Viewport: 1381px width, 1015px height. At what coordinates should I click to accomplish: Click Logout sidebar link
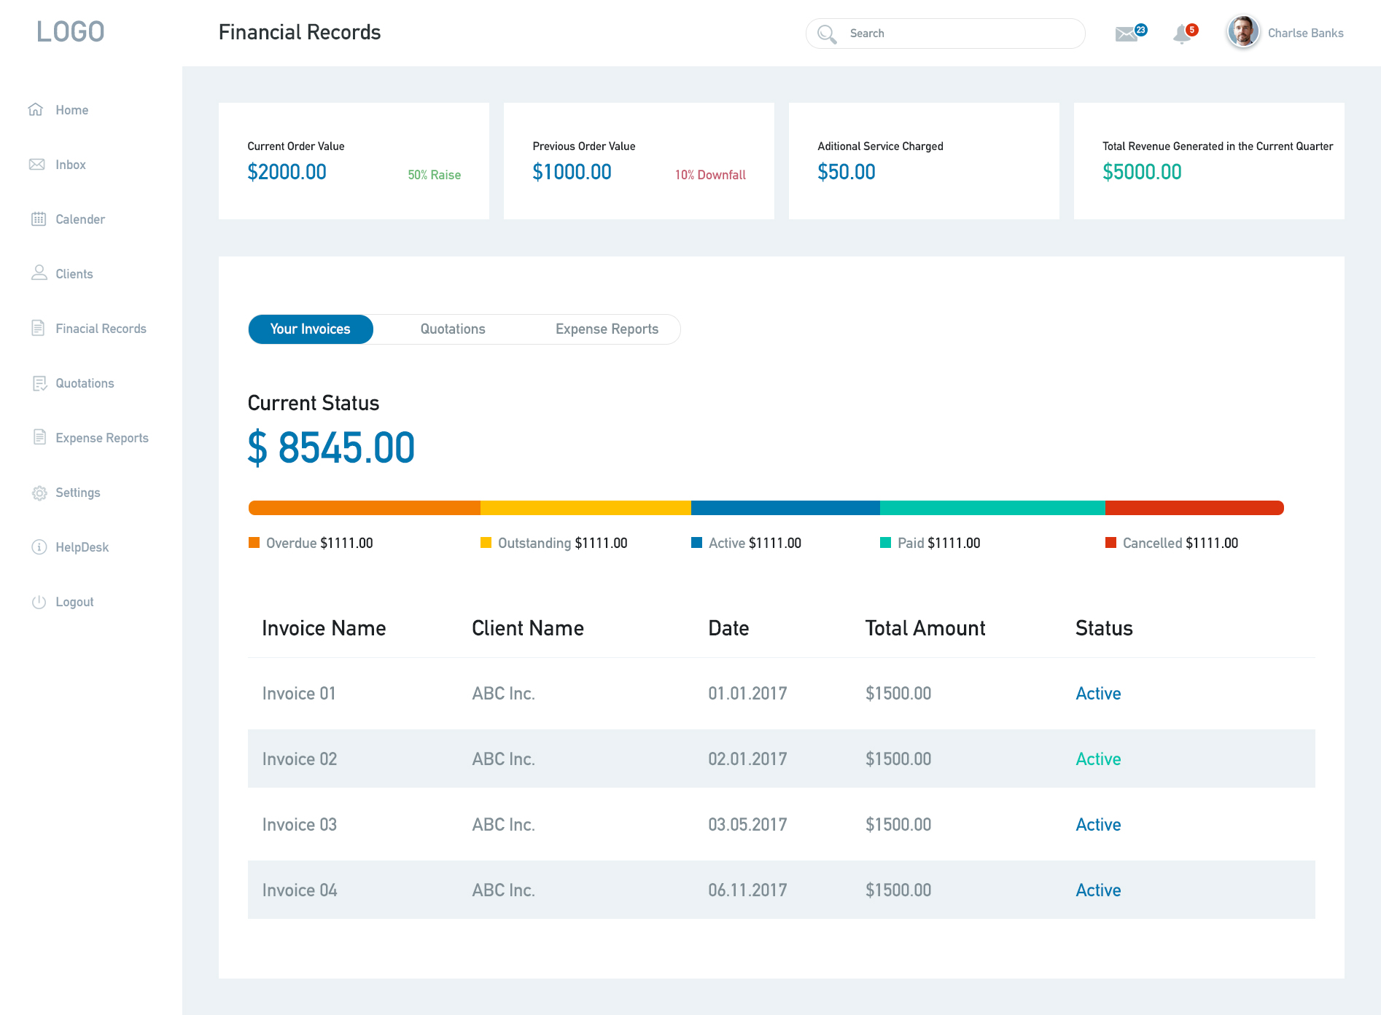click(x=74, y=602)
